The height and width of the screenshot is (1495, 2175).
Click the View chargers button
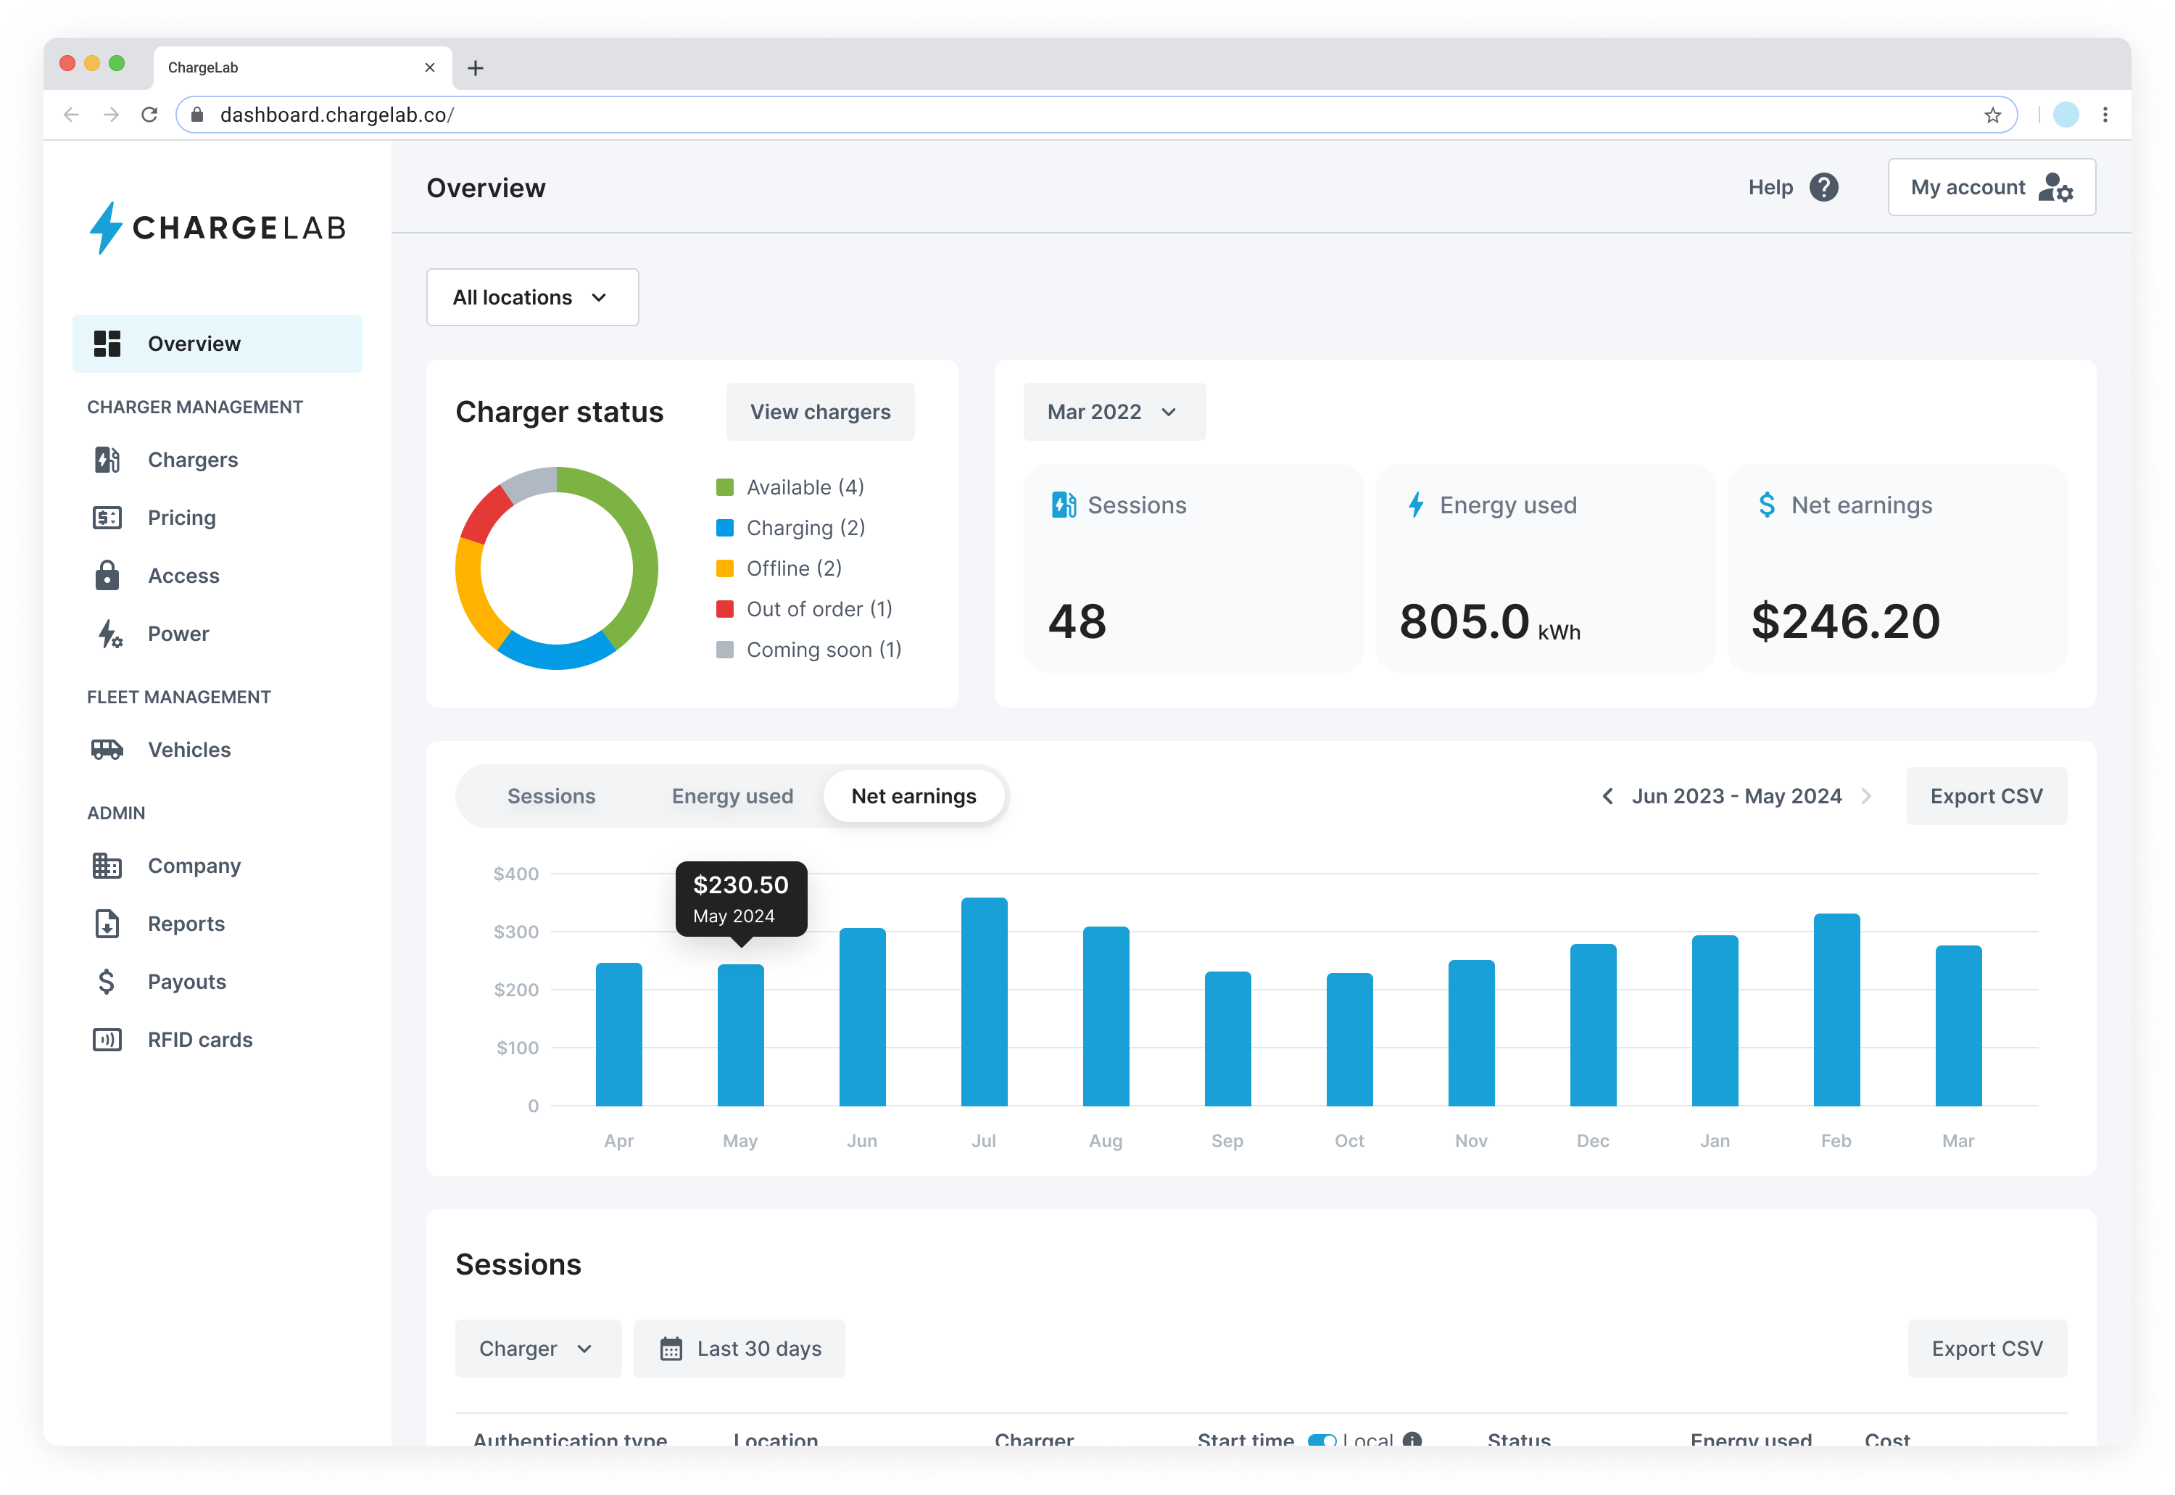coord(819,412)
